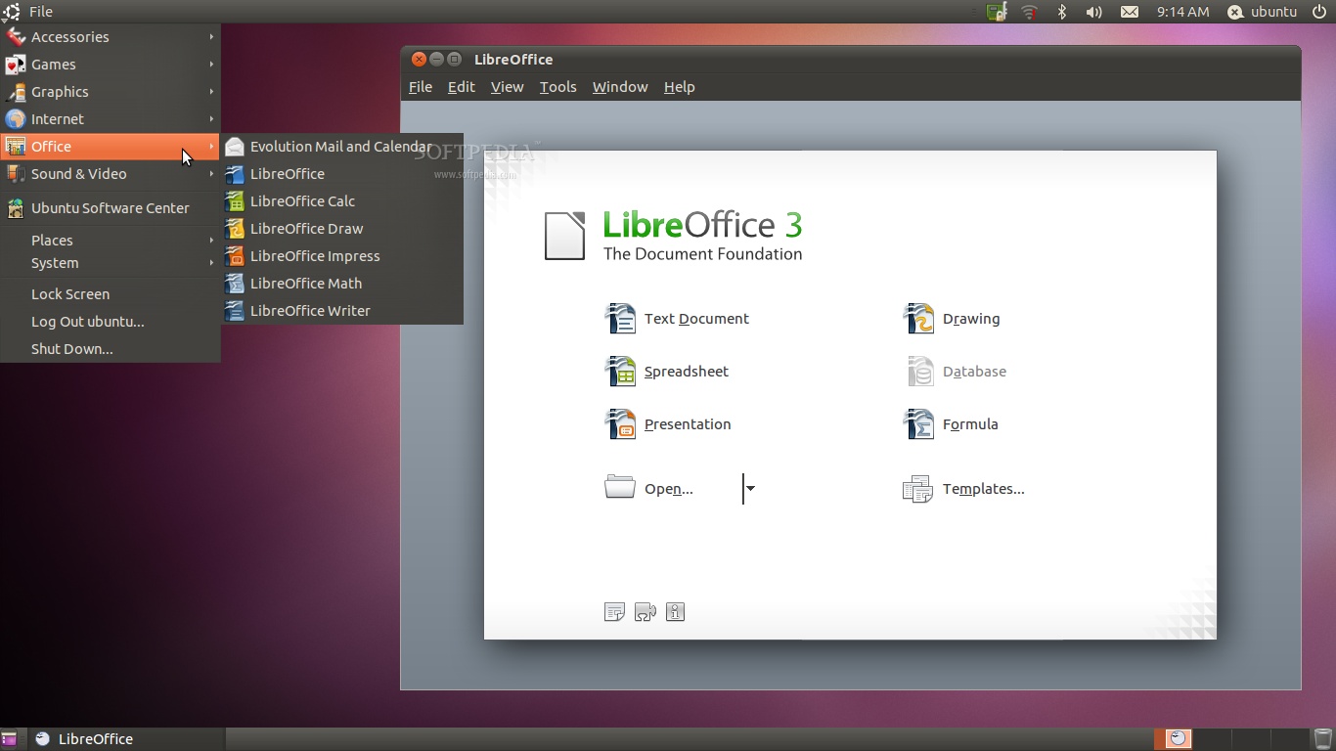Image resolution: width=1336 pixels, height=751 pixels.
Task: Expand the Internet submenu
Action: [111, 119]
